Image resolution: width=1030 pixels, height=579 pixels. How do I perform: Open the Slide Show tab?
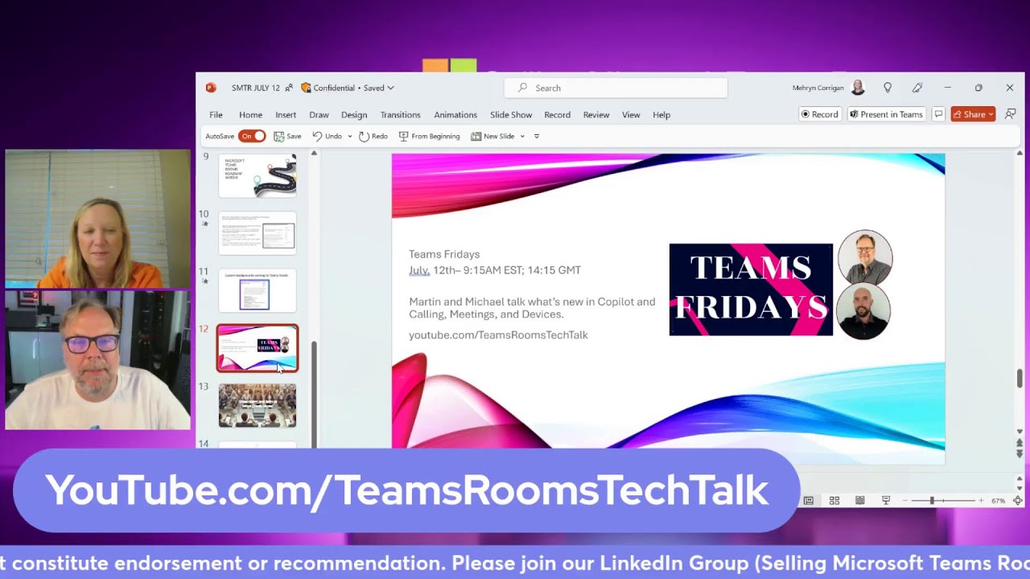coord(511,115)
